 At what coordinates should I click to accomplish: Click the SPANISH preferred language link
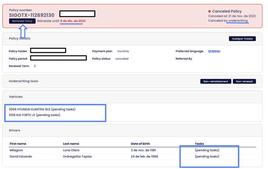[x=214, y=51]
